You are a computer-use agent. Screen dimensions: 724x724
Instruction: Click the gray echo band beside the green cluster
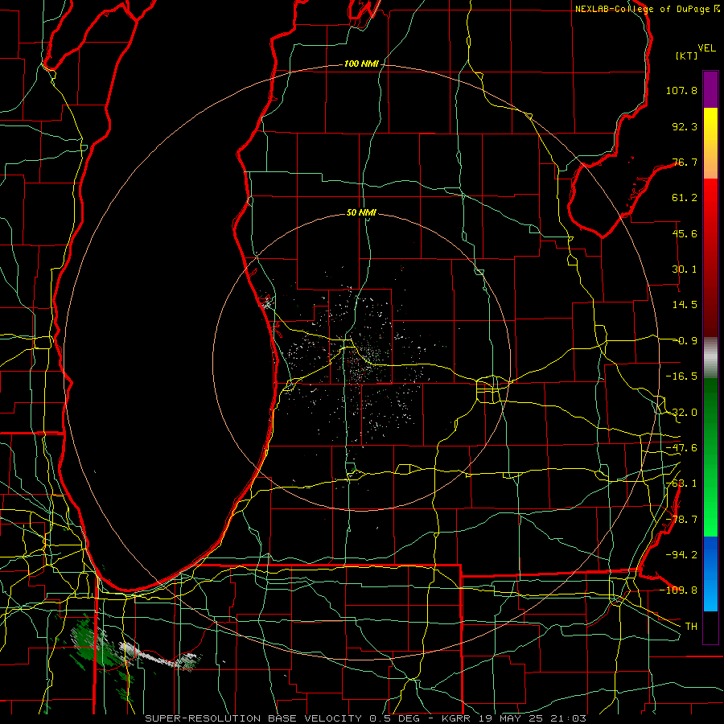159,656
